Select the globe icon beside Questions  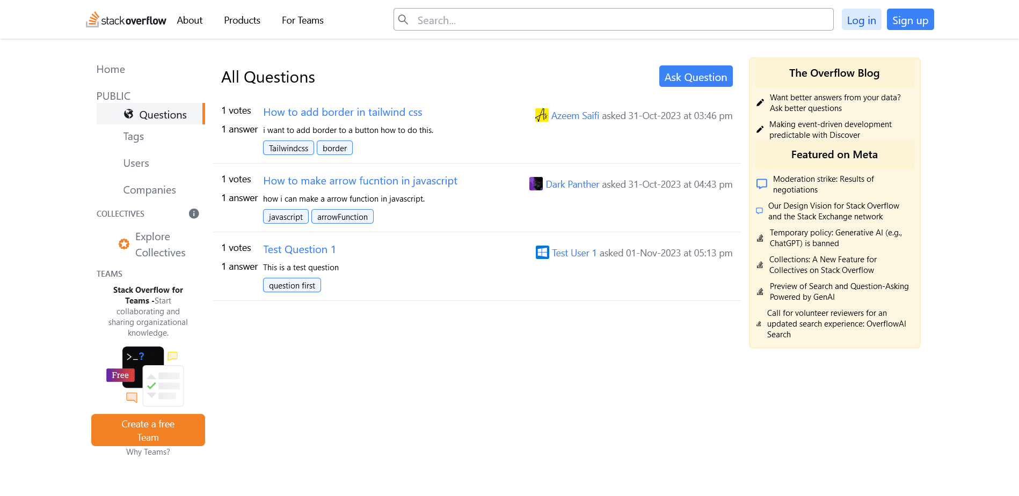tap(128, 114)
